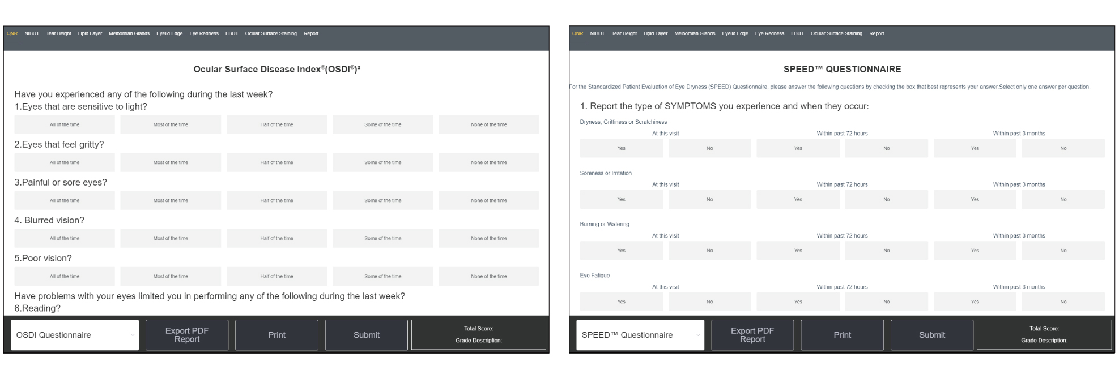This screenshot has width=1119, height=383.
Task: Select FBUT tab in OSDI window
Action: [x=232, y=33]
